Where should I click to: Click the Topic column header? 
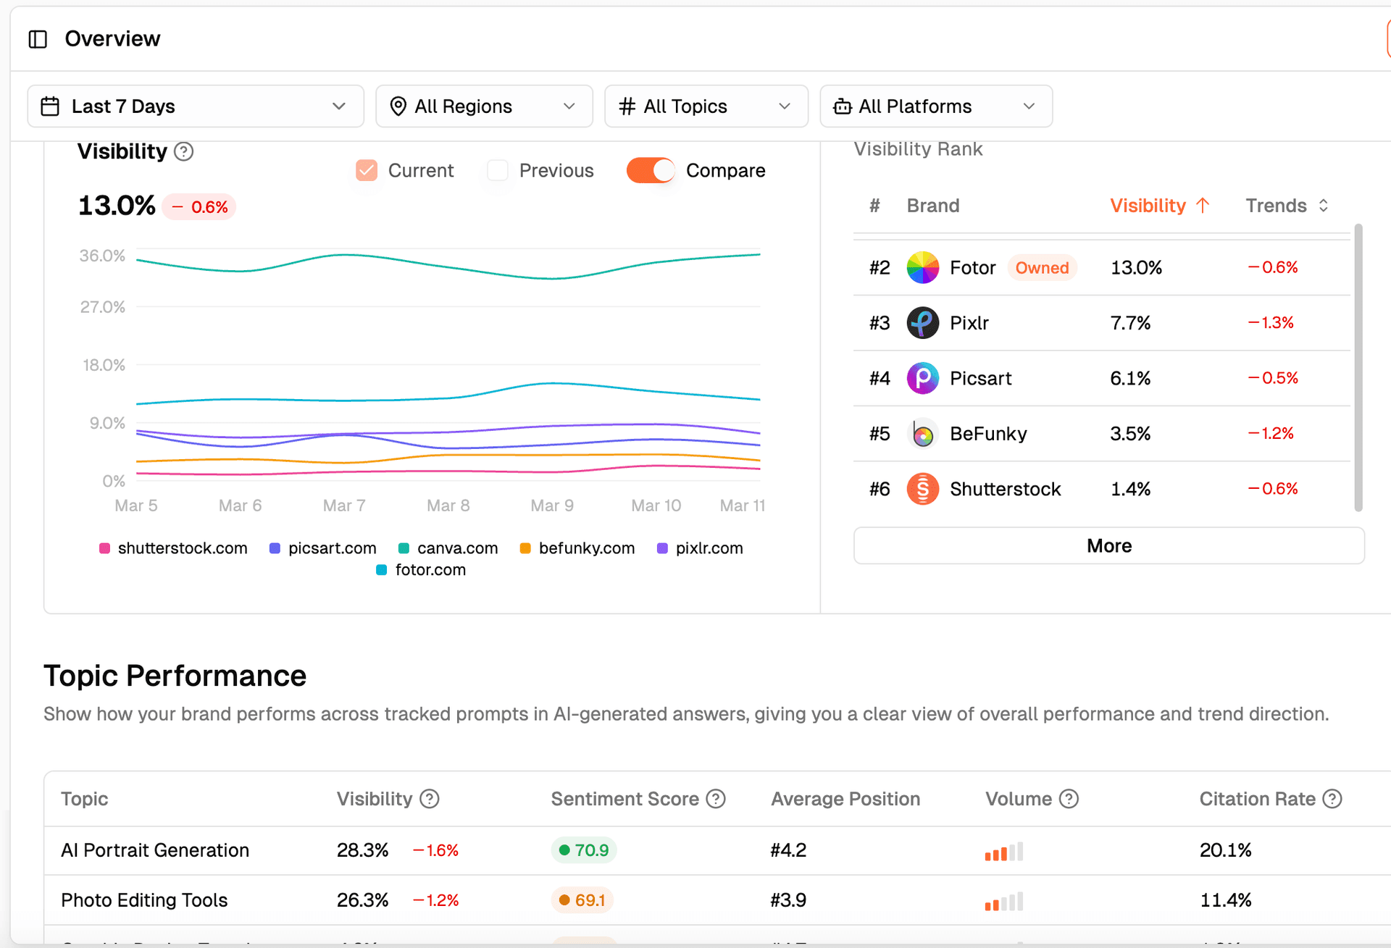point(85,799)
